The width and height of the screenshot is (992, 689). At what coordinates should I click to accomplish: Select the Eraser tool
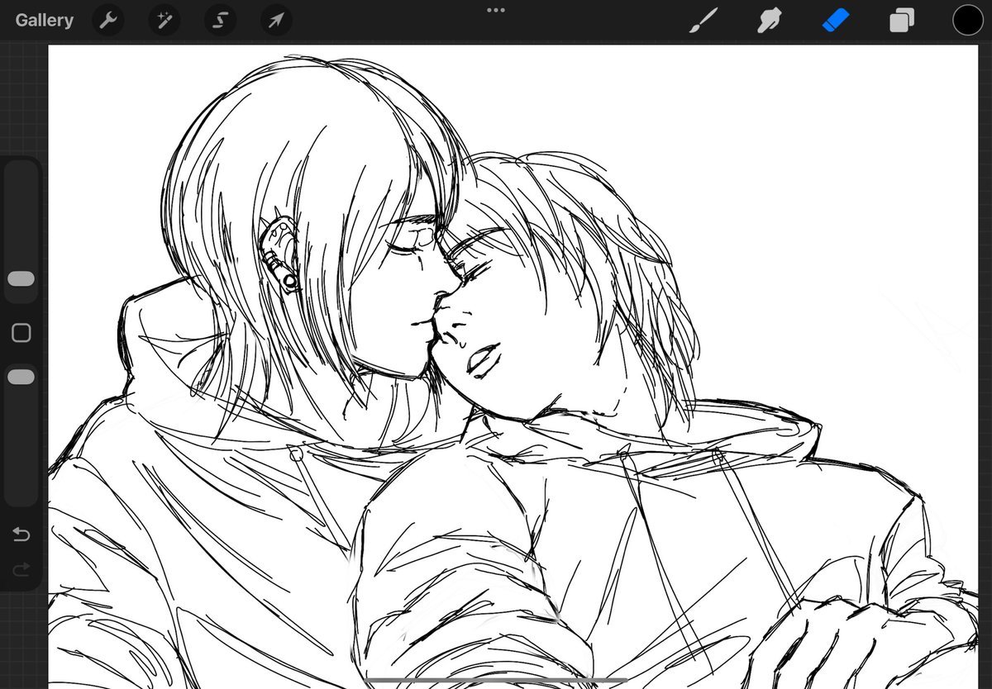tap(836, 21)
